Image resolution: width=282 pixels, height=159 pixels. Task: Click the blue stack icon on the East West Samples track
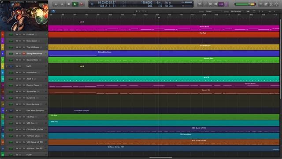(11, 110)
